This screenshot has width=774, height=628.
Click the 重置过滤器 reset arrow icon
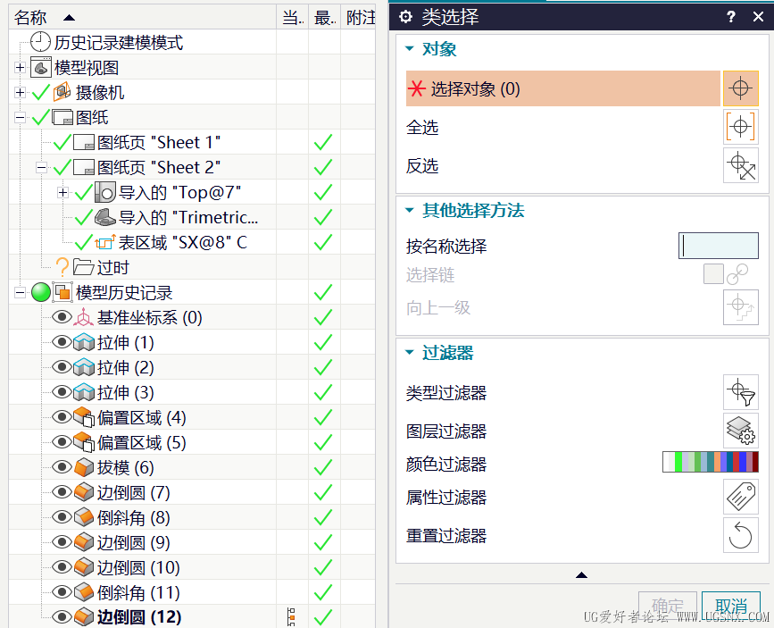pyautogui.click(x=740, y=535)
